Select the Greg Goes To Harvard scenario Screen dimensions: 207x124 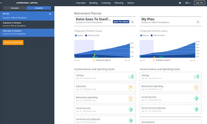(27, 24)
